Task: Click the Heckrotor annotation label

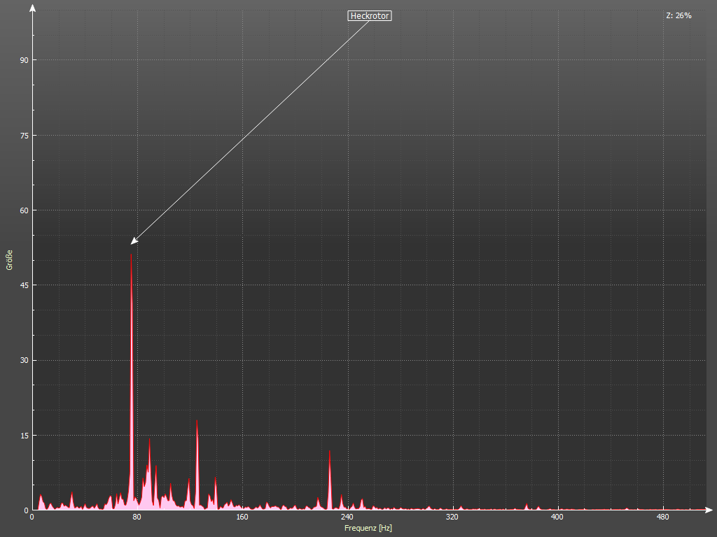Action: (x=369, y=15)
